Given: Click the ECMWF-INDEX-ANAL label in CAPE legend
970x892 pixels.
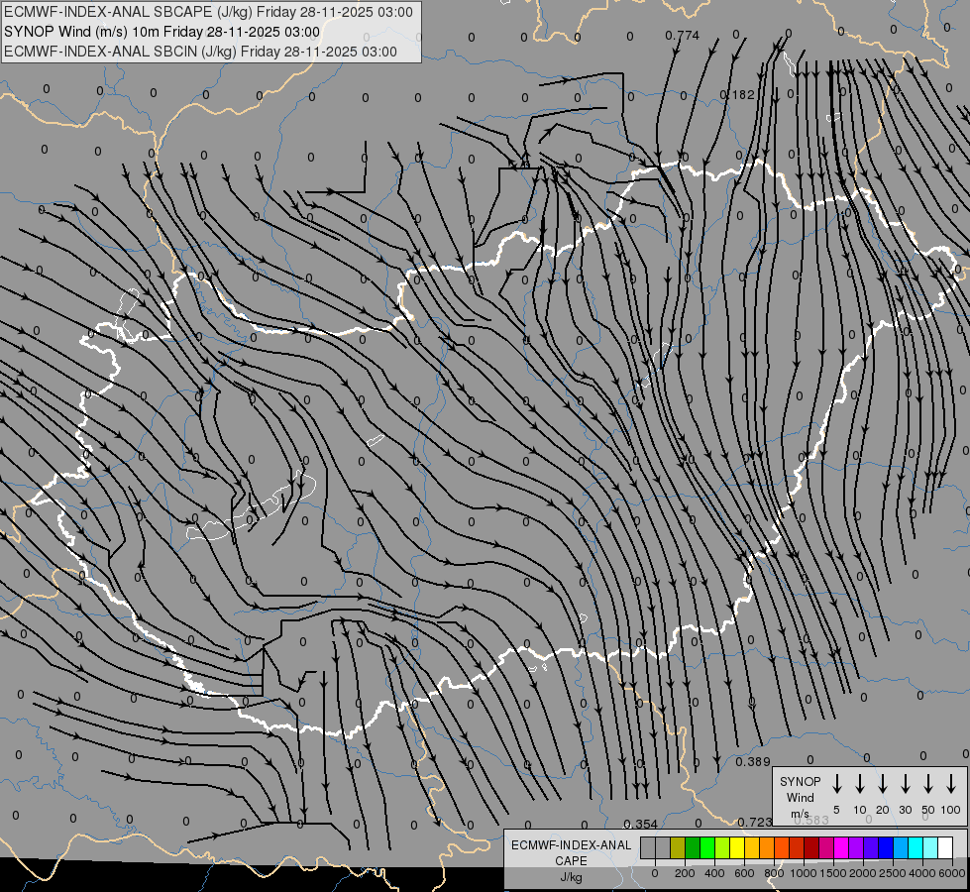Looking at the screenshot, I should pos(571,845).
